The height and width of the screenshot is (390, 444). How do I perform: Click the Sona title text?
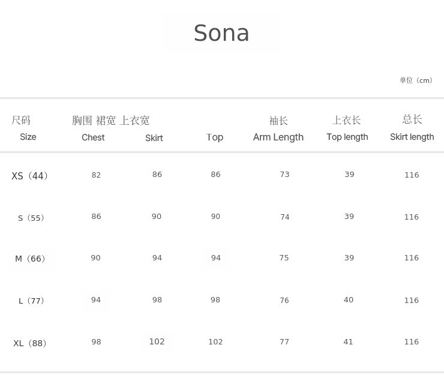[x=221, y=34]
